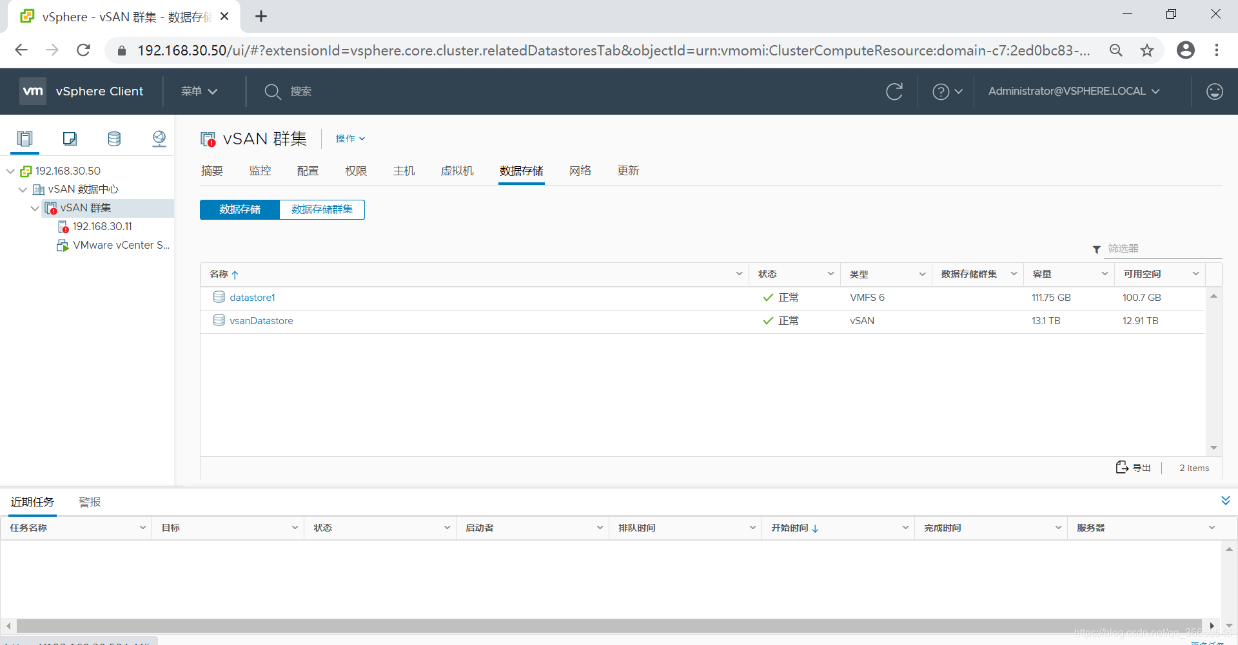This screenshot has height=645, width=1238.
Task: Bookmark this page with star icon
Action: [1147, 50]
